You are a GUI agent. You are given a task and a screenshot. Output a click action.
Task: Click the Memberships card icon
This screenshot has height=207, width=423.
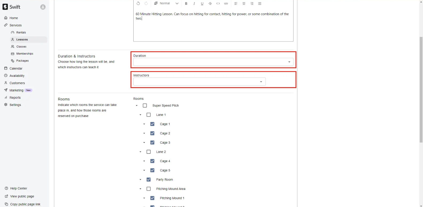(13, 54)
